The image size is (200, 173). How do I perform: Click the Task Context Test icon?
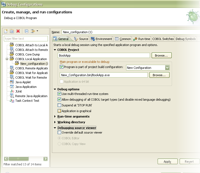click(12, 101)
